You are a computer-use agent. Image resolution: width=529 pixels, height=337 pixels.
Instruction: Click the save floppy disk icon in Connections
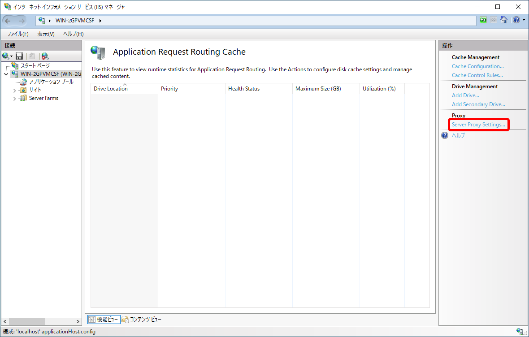click(19, 56)
